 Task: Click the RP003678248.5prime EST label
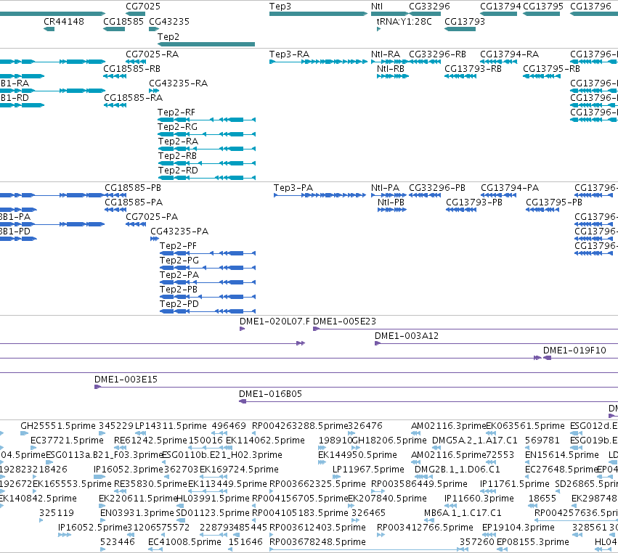click(x=317, y=541)
